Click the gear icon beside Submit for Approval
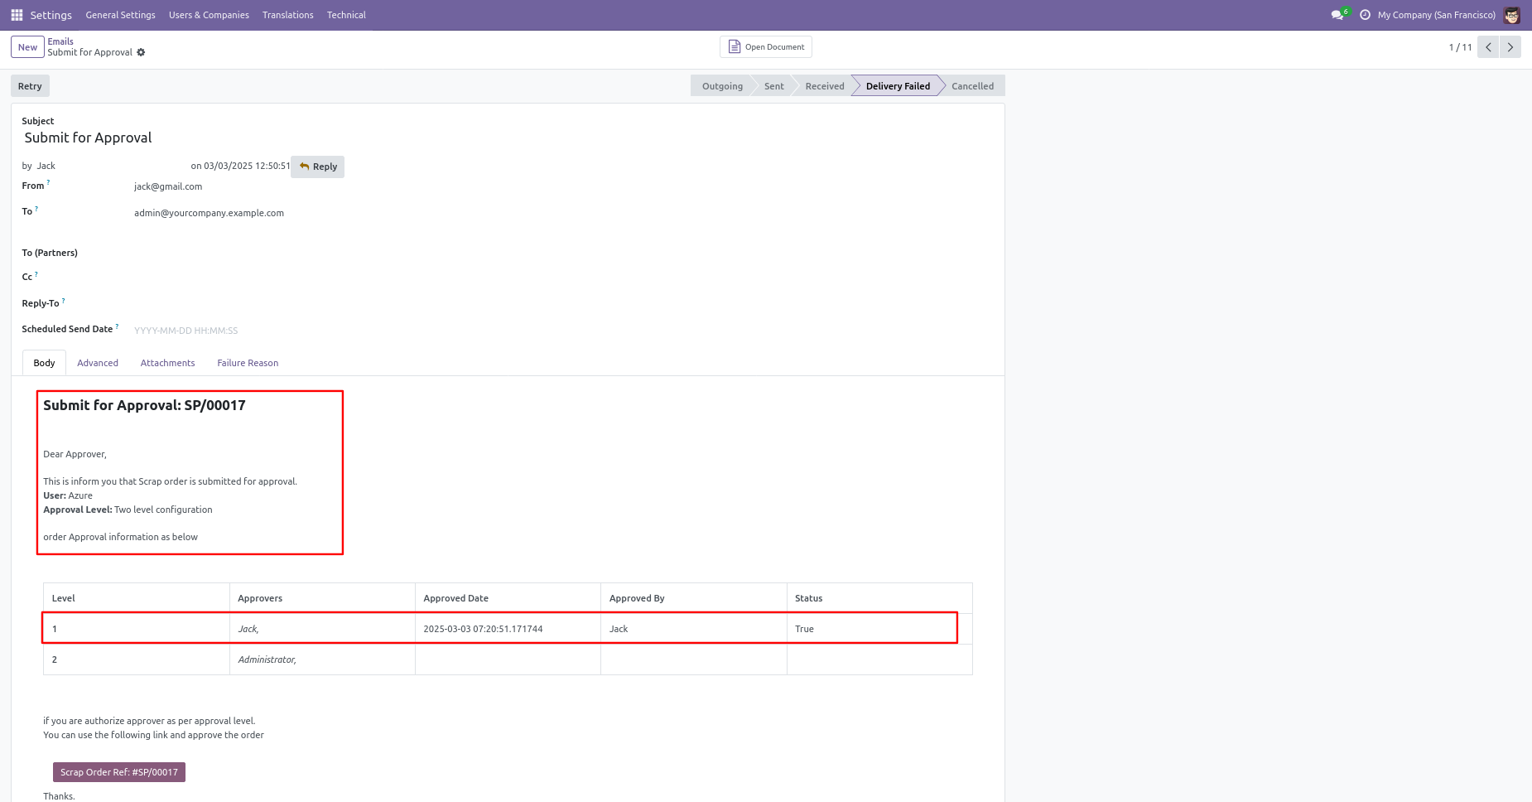This screenshot has width=1532, height=802. pyautogui.click(x=141, y=52)
